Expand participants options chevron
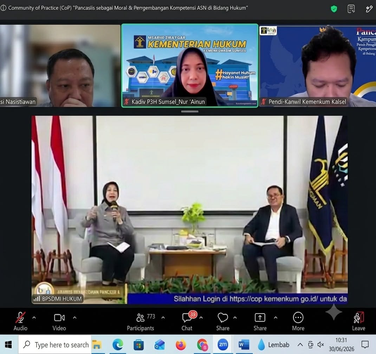 (163, 317)
